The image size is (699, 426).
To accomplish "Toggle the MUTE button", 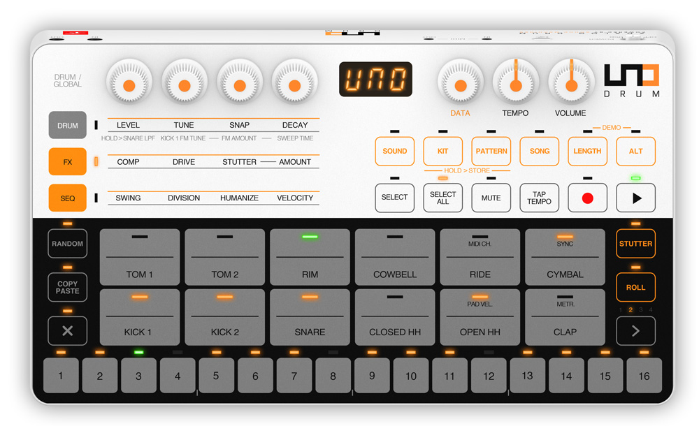I will tap(491, 198).
